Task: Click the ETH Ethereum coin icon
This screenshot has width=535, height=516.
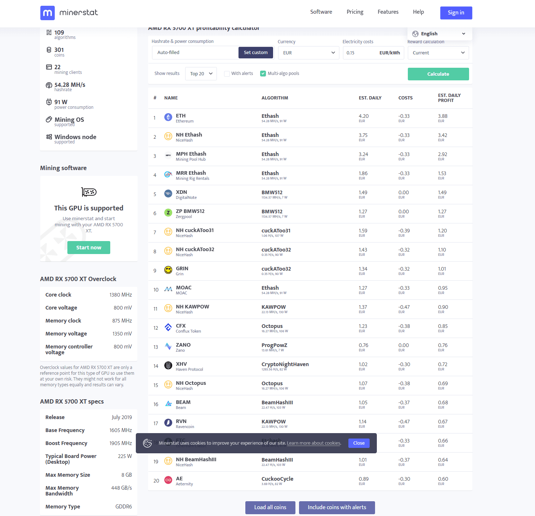Action: pos(168,117)
